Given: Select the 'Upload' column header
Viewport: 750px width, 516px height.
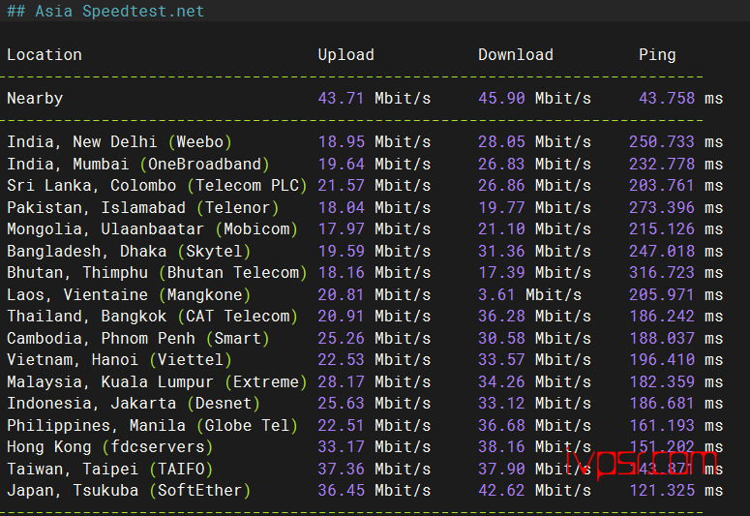Looking at the screenshot, I should 345,55.
